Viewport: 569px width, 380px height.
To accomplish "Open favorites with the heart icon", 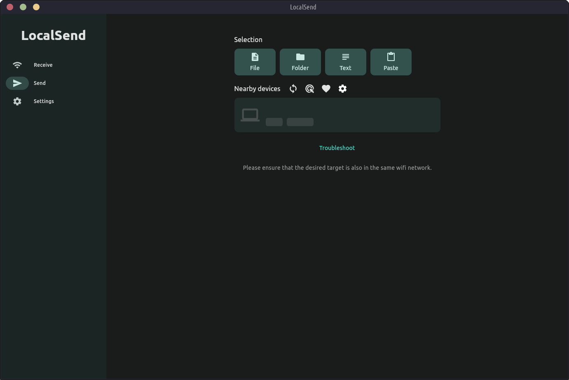I will 326,89.
